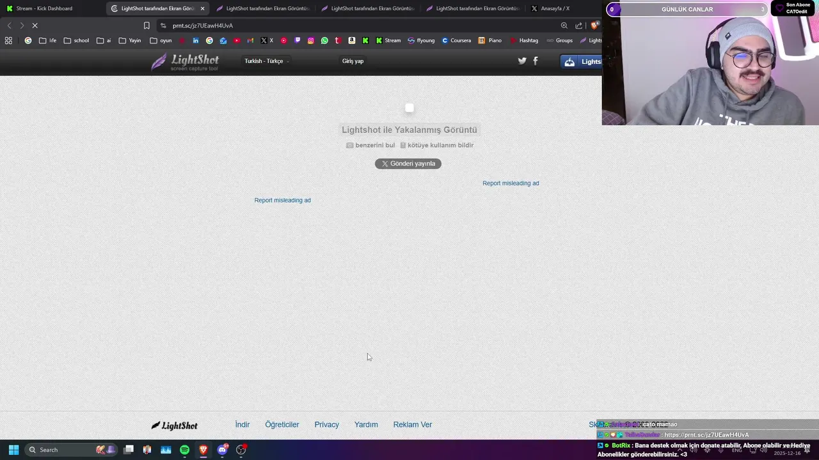
Task: Click the benzerini bul link
Action: [x=370, y=145]
